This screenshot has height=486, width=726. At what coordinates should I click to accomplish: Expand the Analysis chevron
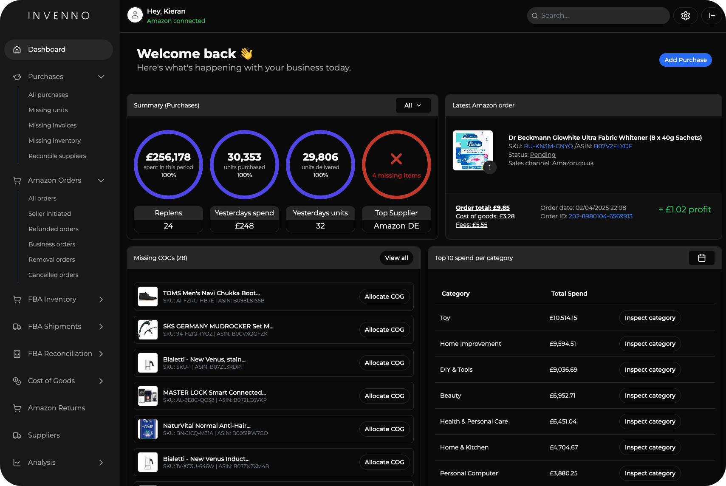click(101, 463)
